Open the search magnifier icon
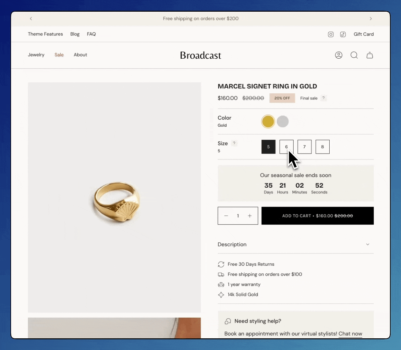The height and width of the screenshot is (350, 401). click(x=354, y=55)
